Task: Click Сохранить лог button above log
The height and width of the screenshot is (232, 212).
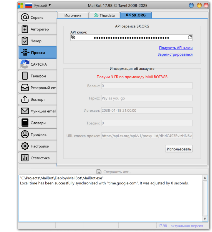Action: click(114, 172)
